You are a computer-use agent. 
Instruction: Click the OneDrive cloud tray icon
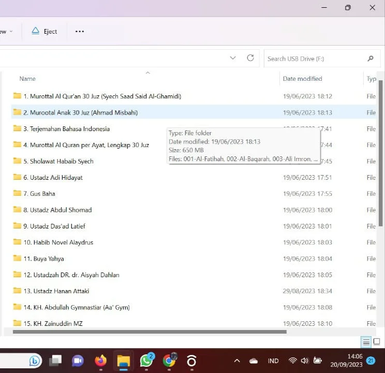(x=254, y=361)
